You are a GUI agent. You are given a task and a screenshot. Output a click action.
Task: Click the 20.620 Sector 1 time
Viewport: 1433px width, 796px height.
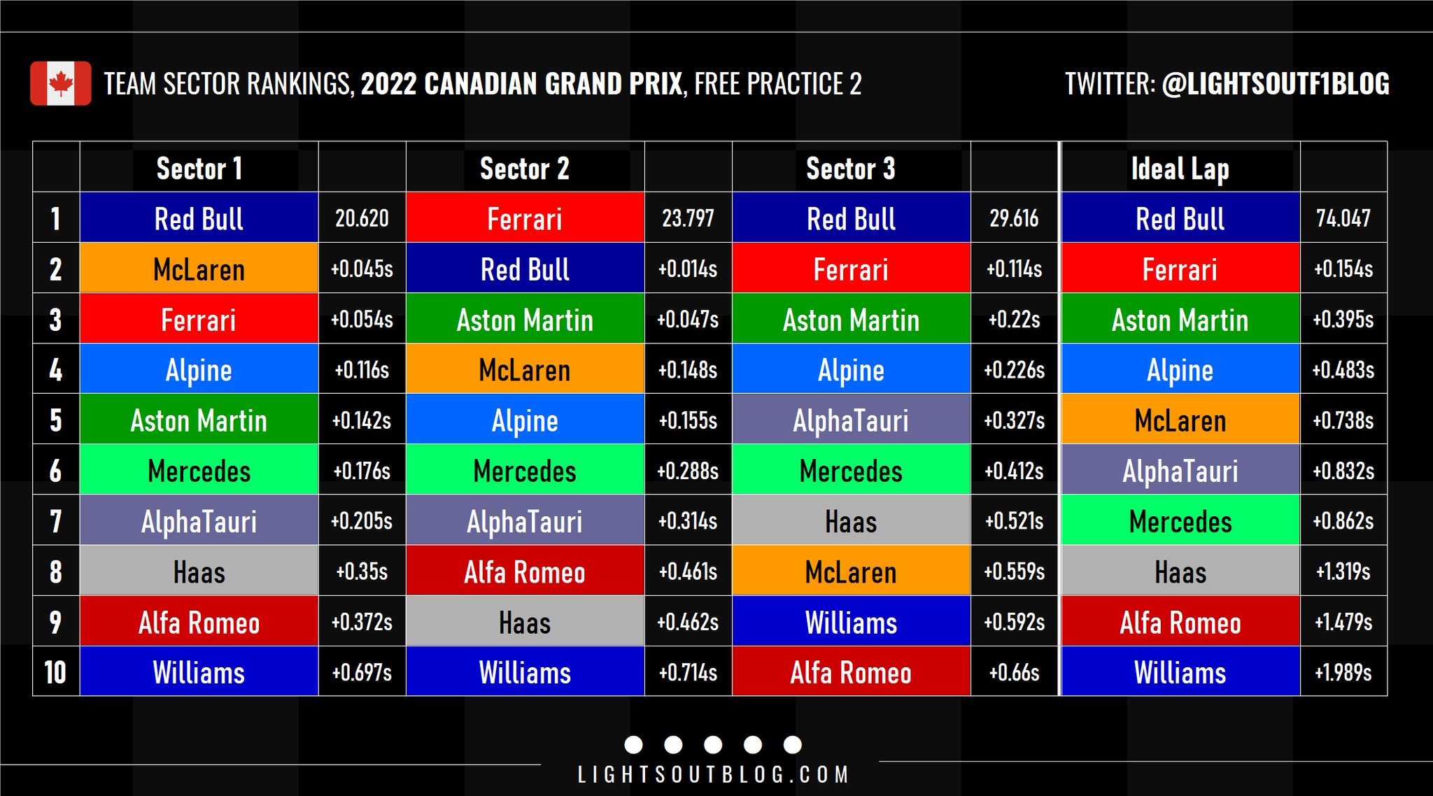[362, 218]
